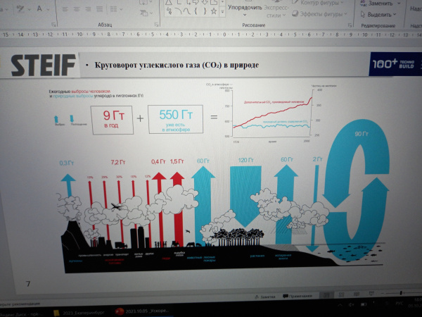Switch to Slide Sorter view icon
422x317 pixels.
pyautogui.click(x=341, y=294)
